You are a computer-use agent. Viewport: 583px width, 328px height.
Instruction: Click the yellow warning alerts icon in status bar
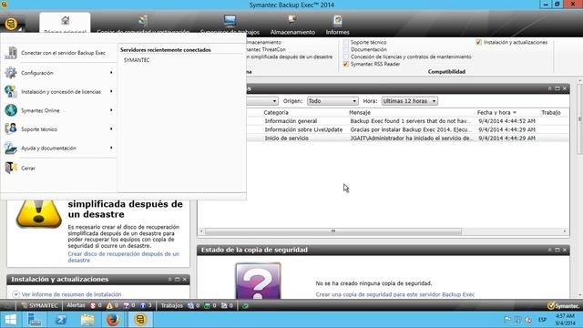[x=109, y=306]
